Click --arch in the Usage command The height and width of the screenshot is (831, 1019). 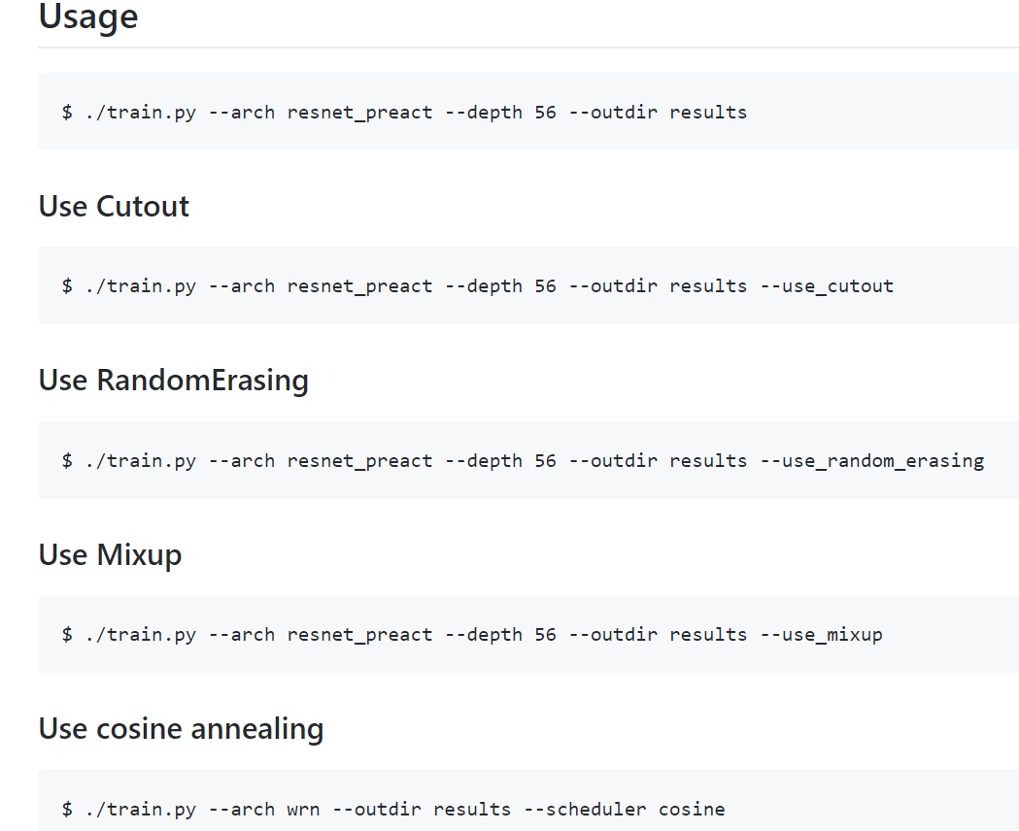(x=242, y=112)
